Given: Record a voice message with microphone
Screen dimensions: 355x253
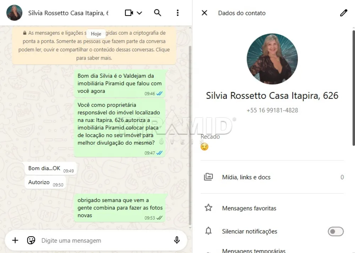Looking at the screenshot, I should (177, 241).
